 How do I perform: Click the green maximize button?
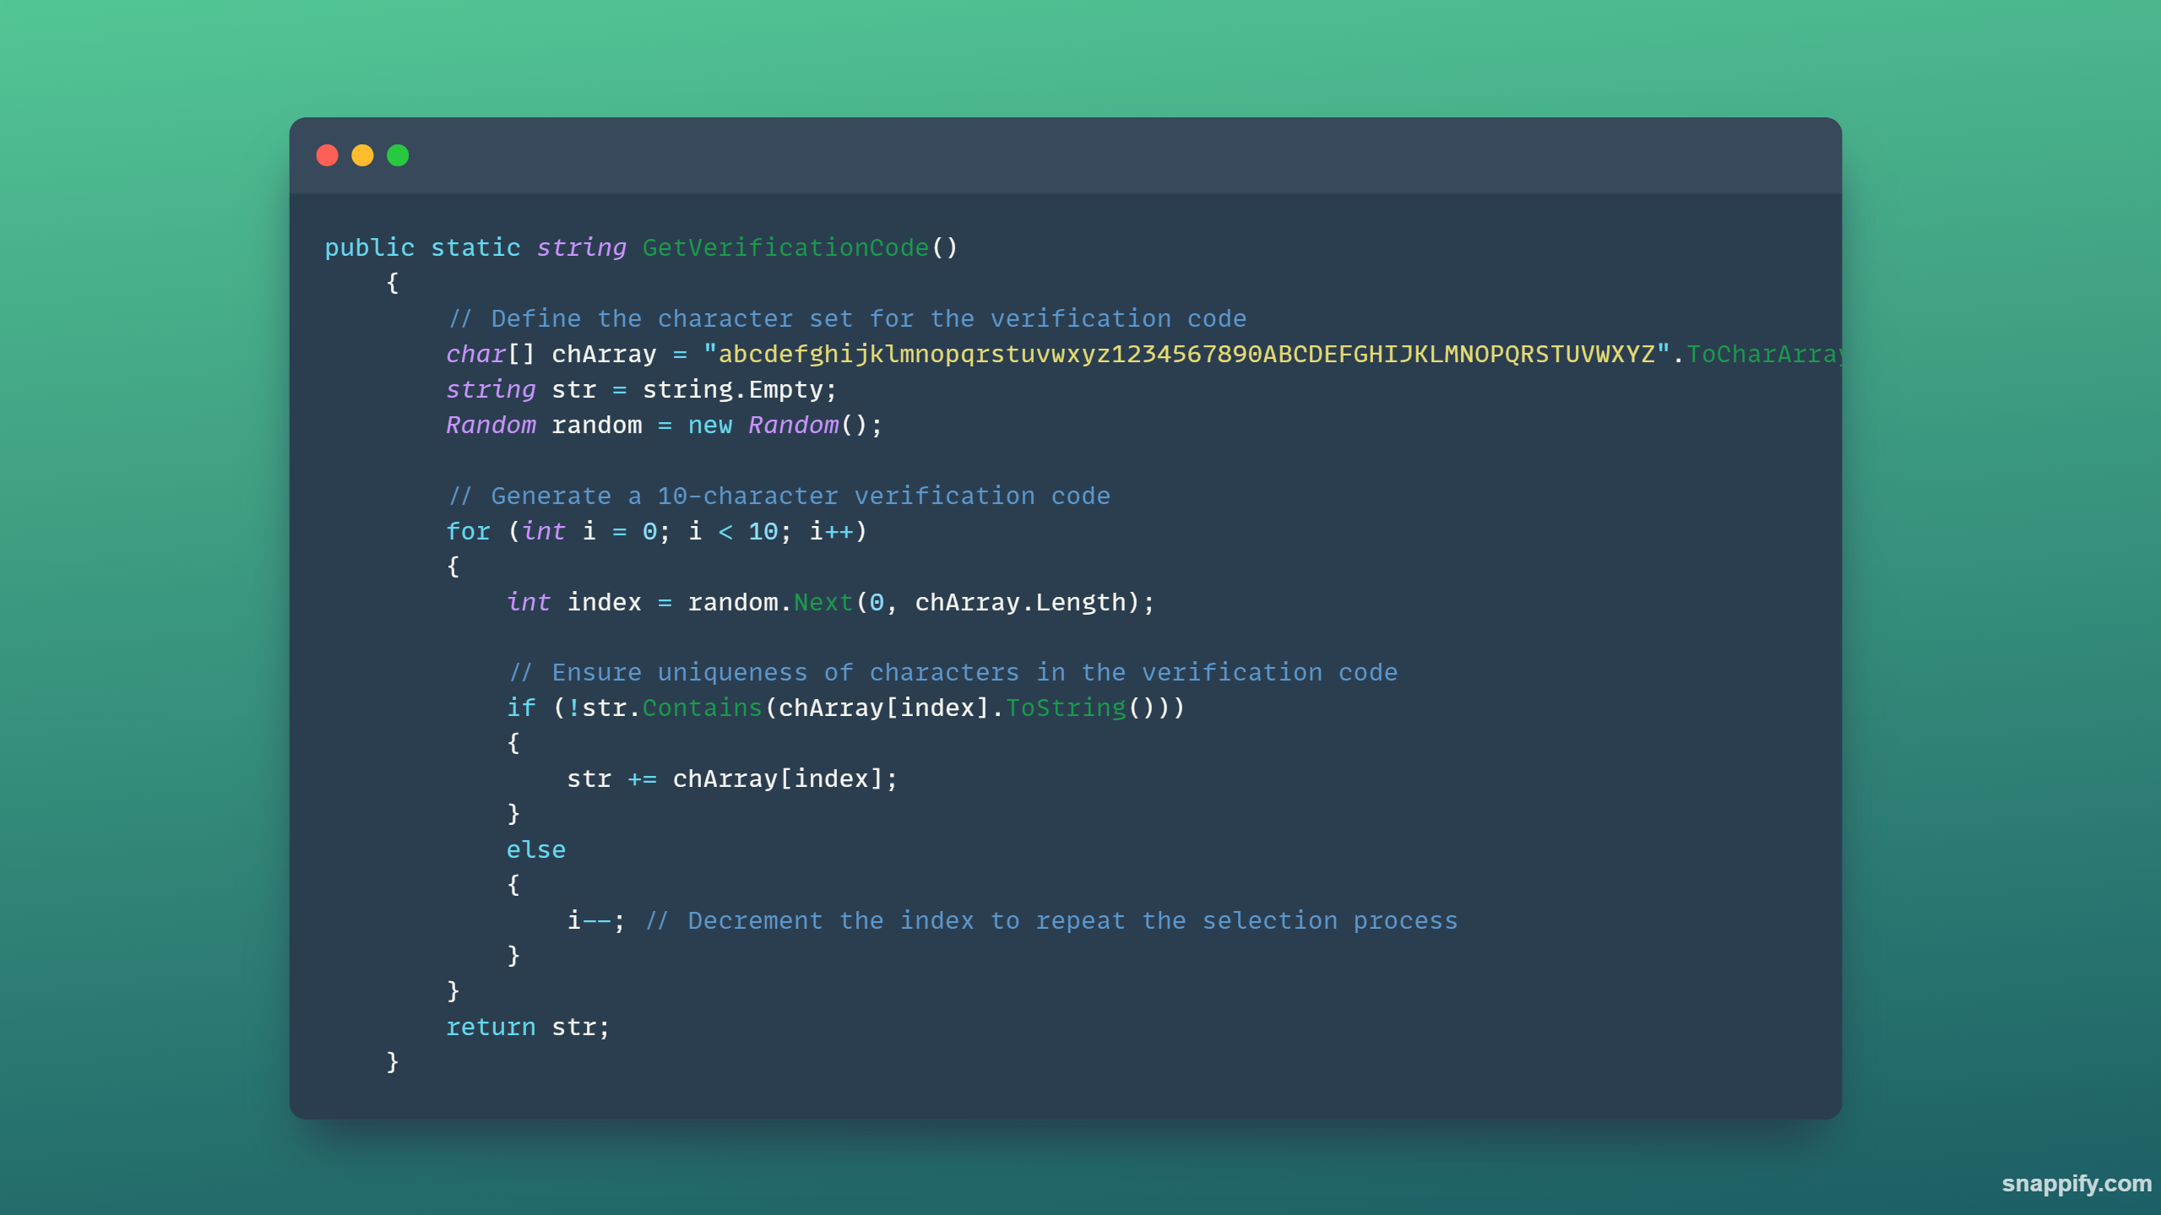[x=399, y=155]
